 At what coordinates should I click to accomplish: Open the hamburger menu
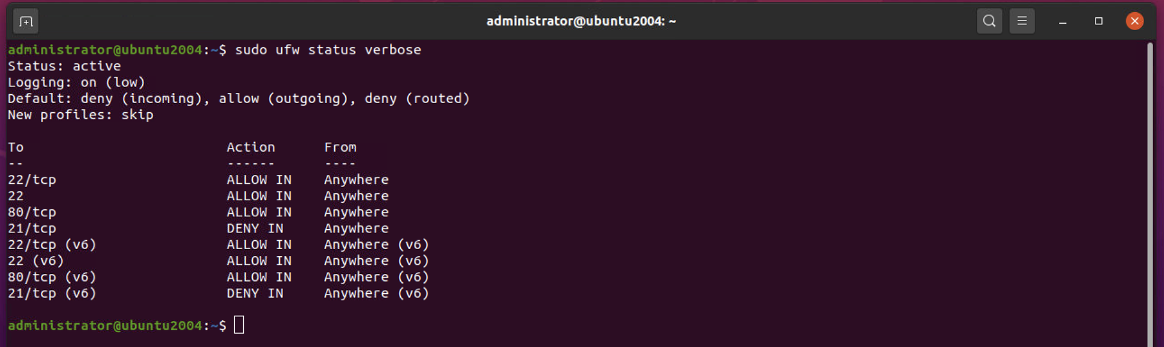coord(1022,21)
